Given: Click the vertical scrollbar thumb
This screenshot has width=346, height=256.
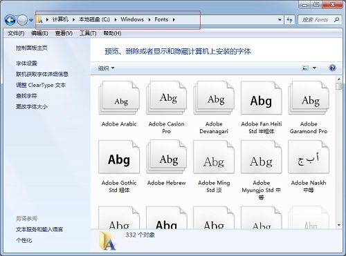Looking at the screenshot, I should point(339,86).
